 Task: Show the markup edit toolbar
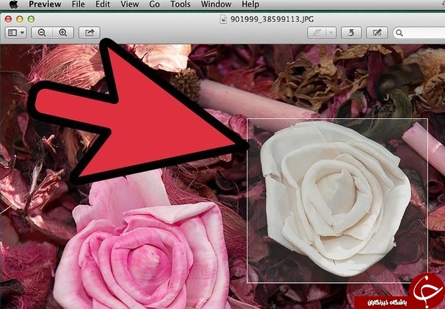click(377, 33)
